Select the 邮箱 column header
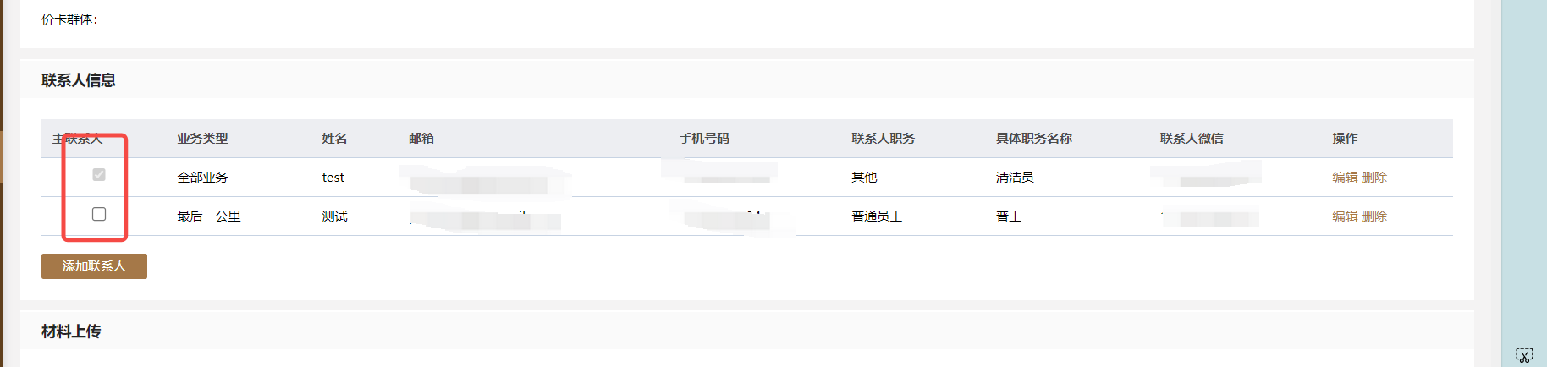The image size is (1547, 367). [421, 138]
